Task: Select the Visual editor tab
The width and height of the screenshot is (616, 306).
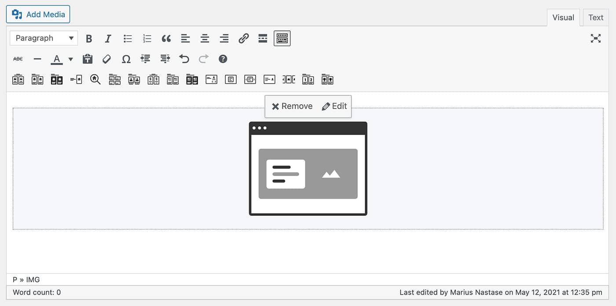Action: click(563, 18)
